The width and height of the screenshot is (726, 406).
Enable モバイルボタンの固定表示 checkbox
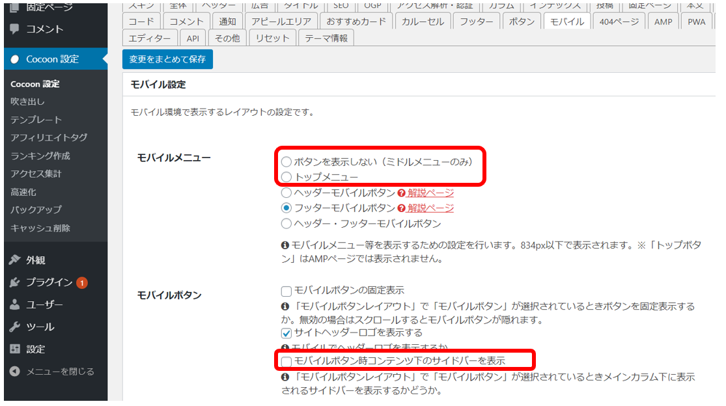286,291
